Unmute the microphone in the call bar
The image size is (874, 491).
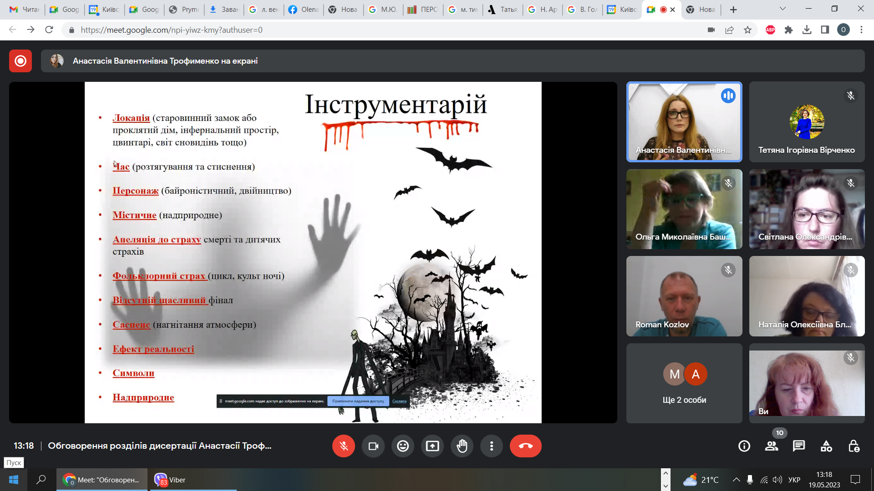(x=343, y=446)
